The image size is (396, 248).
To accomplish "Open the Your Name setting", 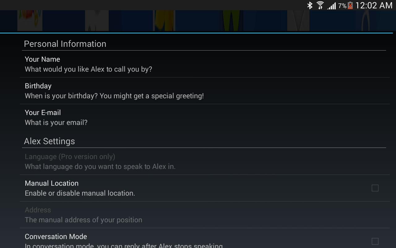I will pyautogui.click(x=205, y=64).
